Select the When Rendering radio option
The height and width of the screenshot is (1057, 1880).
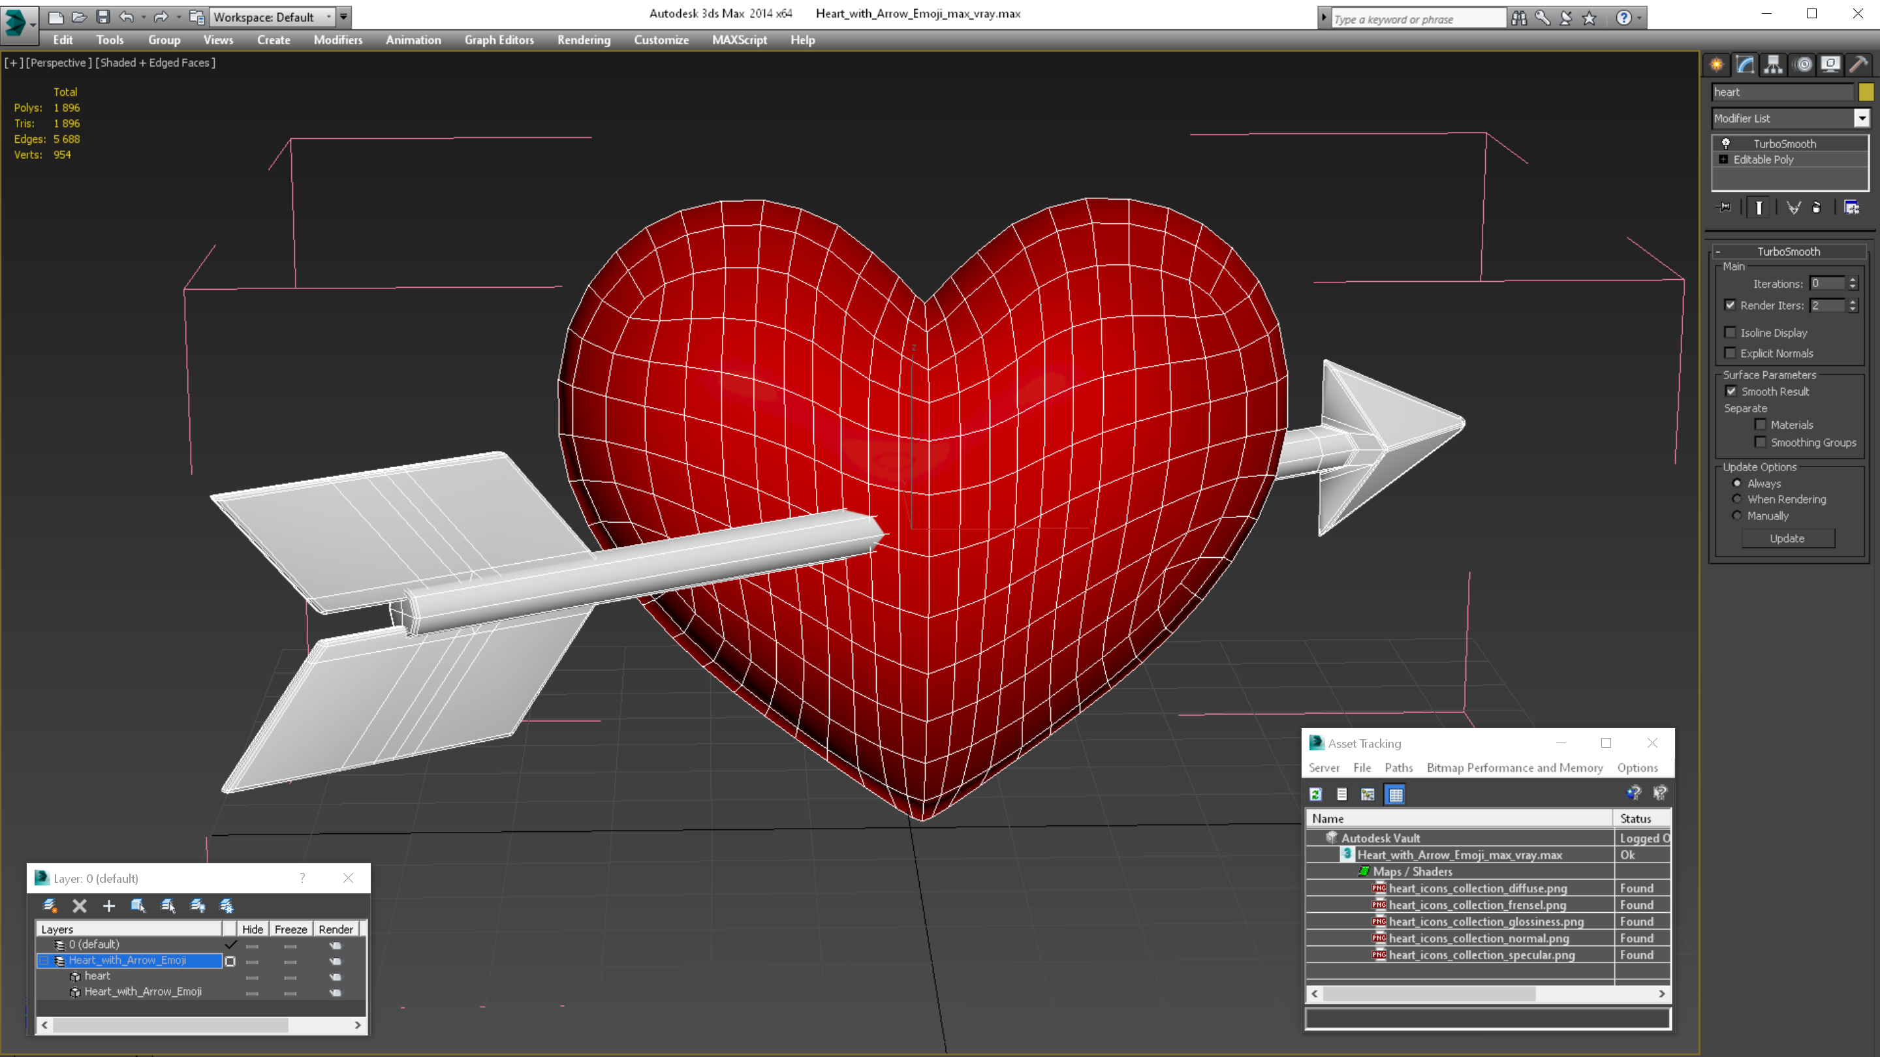point(1737,500)
